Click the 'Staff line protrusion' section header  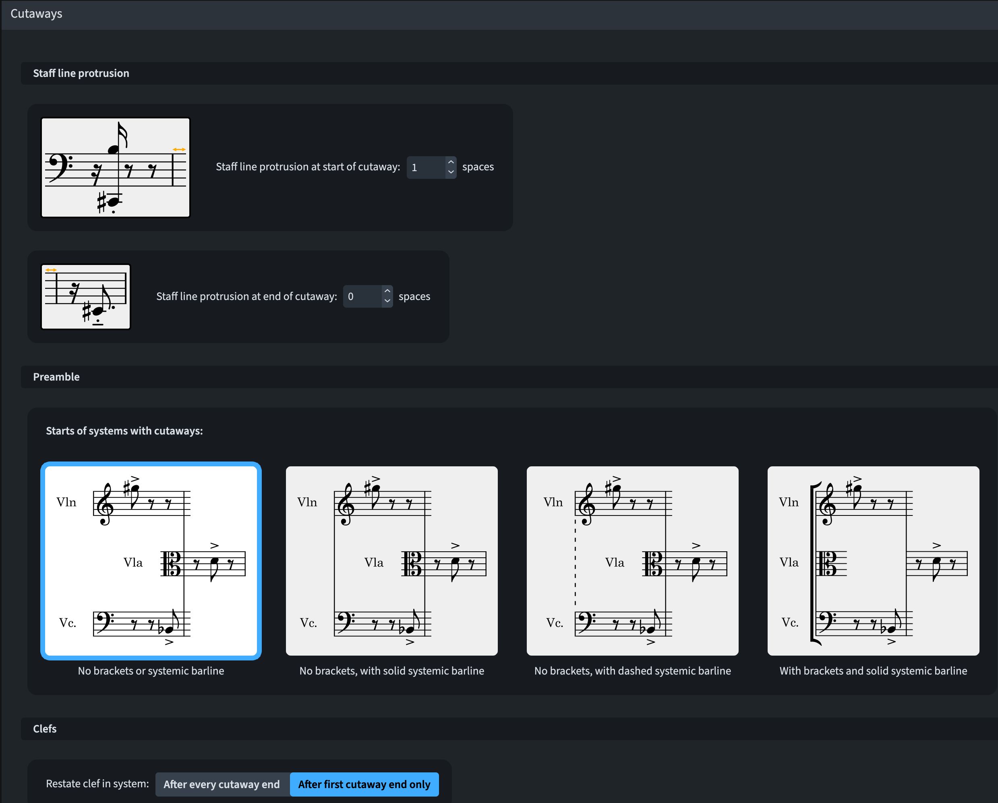point(81,73)
